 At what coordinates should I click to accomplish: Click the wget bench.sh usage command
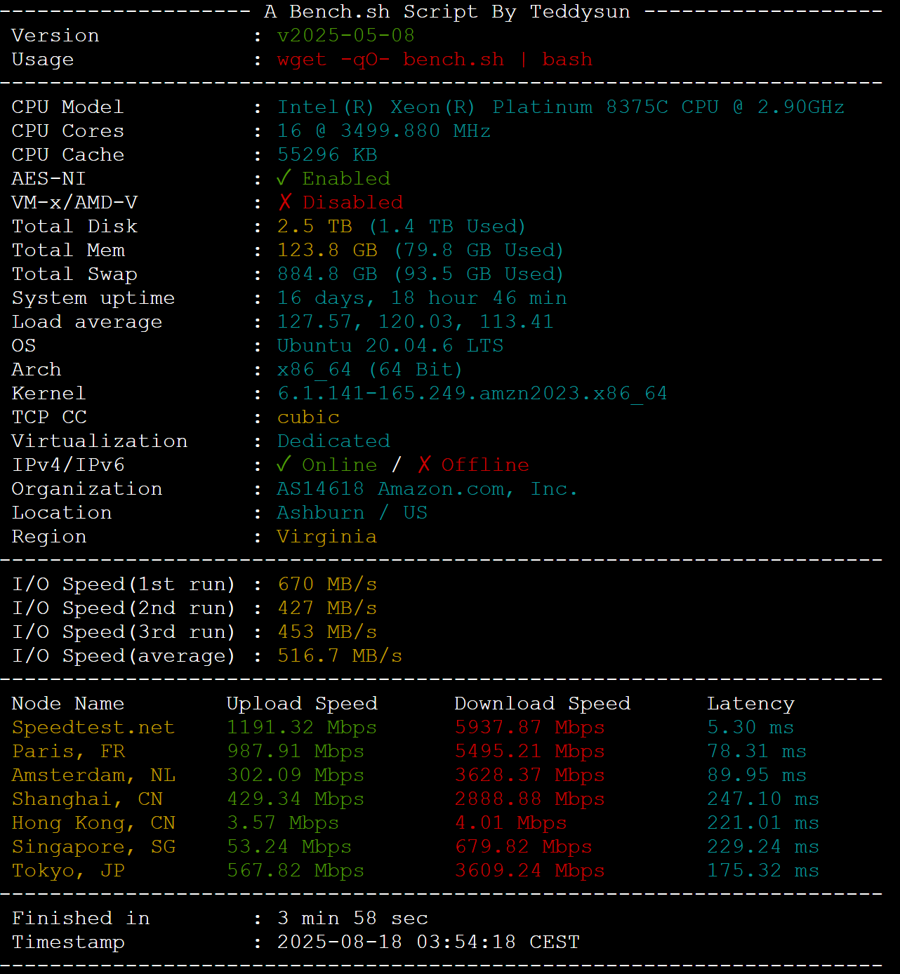pyautogui.click(x=435, y=60)
